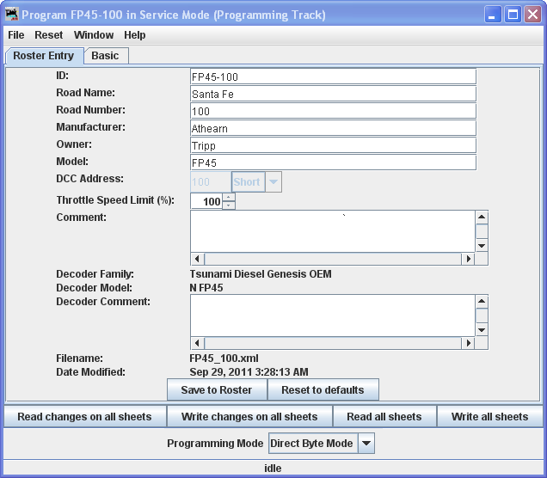Click Reset to defaults button
Image resolution: width=547 pixels, height=478 pixels.
click(323, 390)
